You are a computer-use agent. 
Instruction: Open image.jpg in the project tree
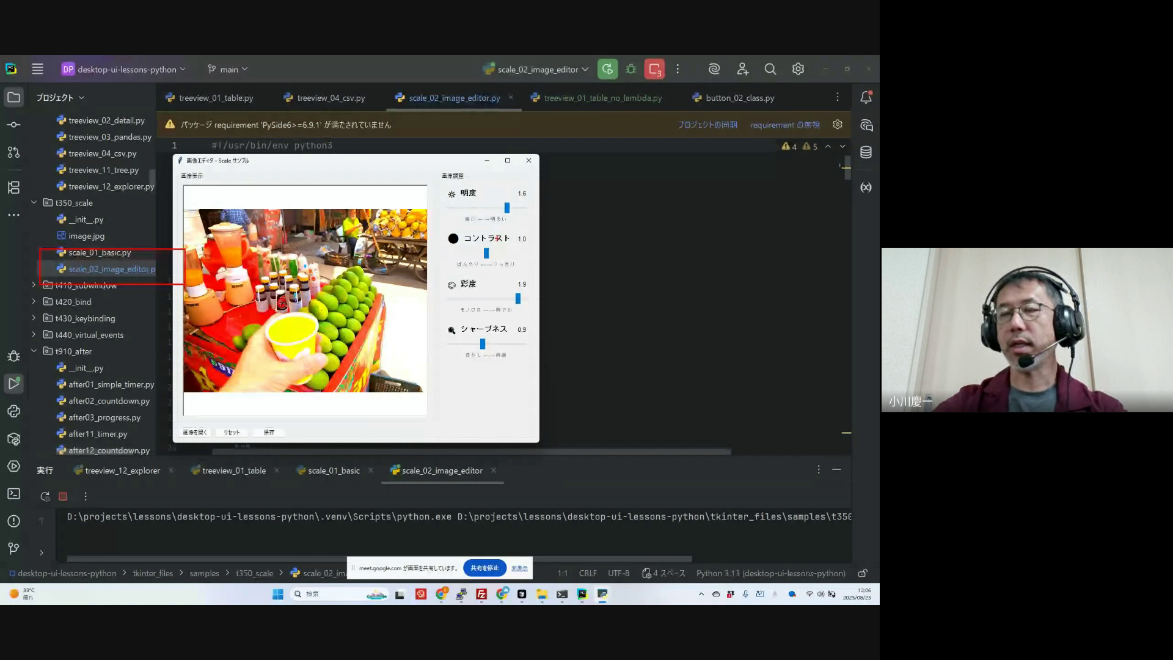pyautogui.click(x=86, y=236)
